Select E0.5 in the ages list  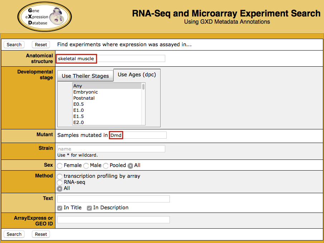(x=107, y=104)
